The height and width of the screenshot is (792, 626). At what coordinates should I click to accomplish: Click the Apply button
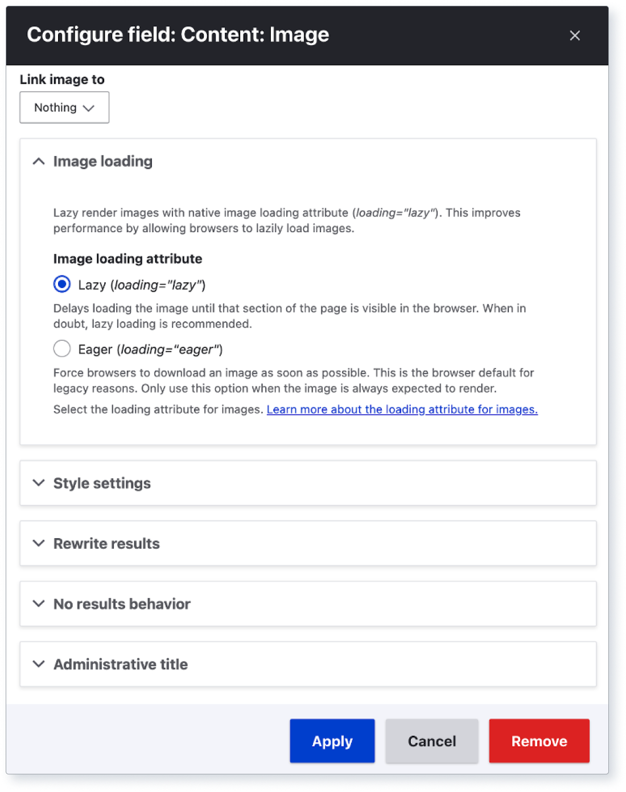[332, 741]
